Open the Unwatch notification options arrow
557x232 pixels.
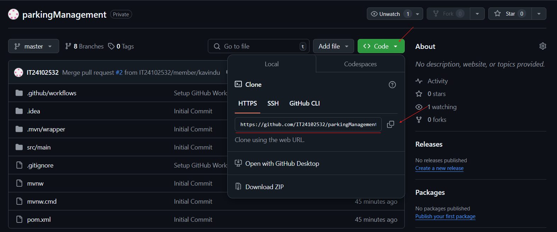click(x=417, y=14)
